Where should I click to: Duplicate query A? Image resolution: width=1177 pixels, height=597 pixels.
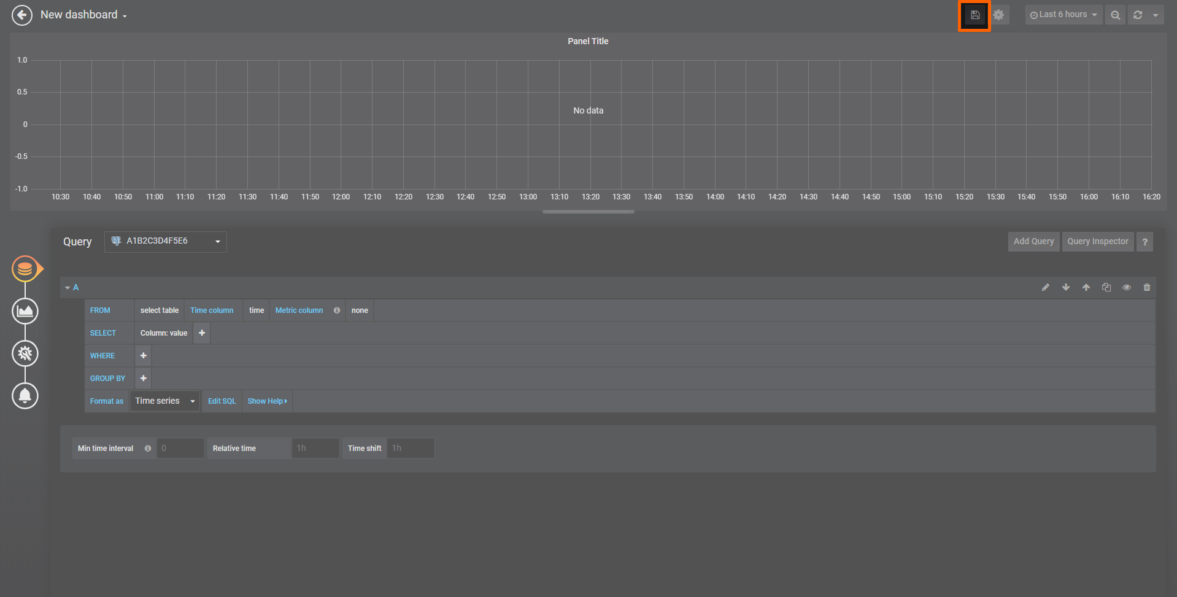(x=1106, y=287)
